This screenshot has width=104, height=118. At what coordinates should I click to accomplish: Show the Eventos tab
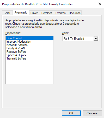(60, 13)
